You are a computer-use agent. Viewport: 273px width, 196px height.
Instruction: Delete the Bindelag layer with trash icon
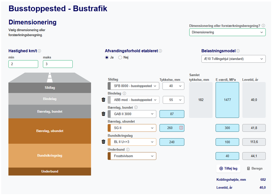[104, 100]
